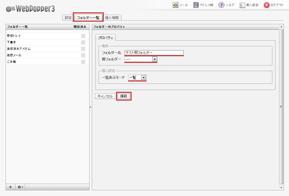The height and width of the screenshot is (196, 289).
Task: Toggle subscription checkbox for ごみ箱
Action: tap(83, 62)
